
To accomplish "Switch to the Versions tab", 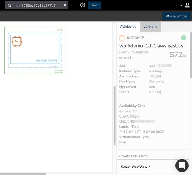I will [150, 27].
